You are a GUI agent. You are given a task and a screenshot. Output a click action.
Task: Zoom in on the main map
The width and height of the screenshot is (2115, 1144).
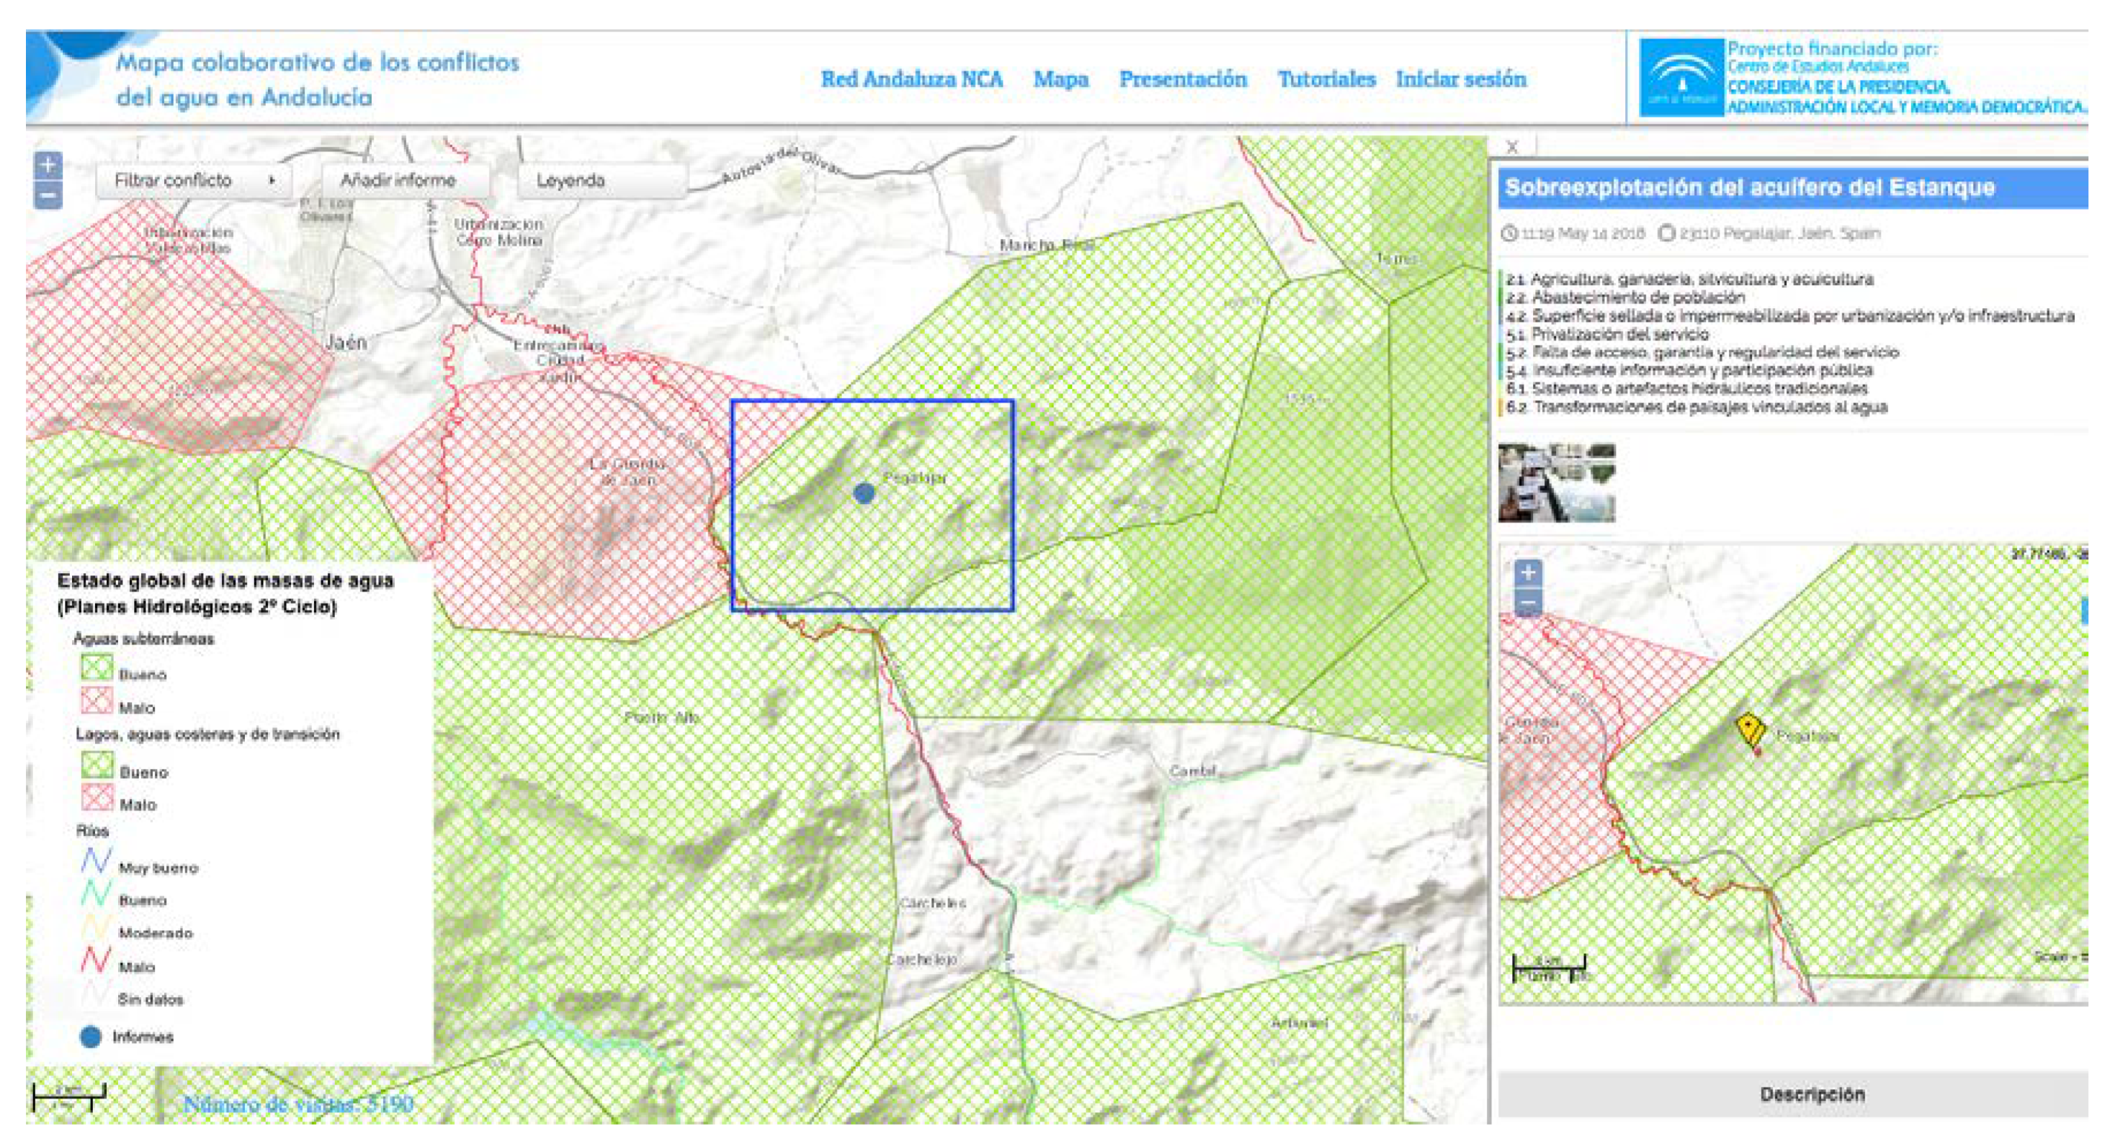click(48, 165)
